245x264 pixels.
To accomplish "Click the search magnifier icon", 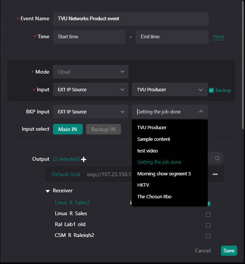I will [x=217, y=158].
